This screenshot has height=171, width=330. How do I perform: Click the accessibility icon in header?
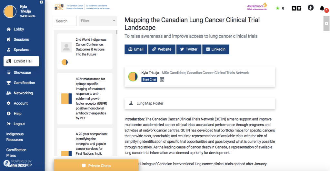pyautogui.click(x=311, y=8)
